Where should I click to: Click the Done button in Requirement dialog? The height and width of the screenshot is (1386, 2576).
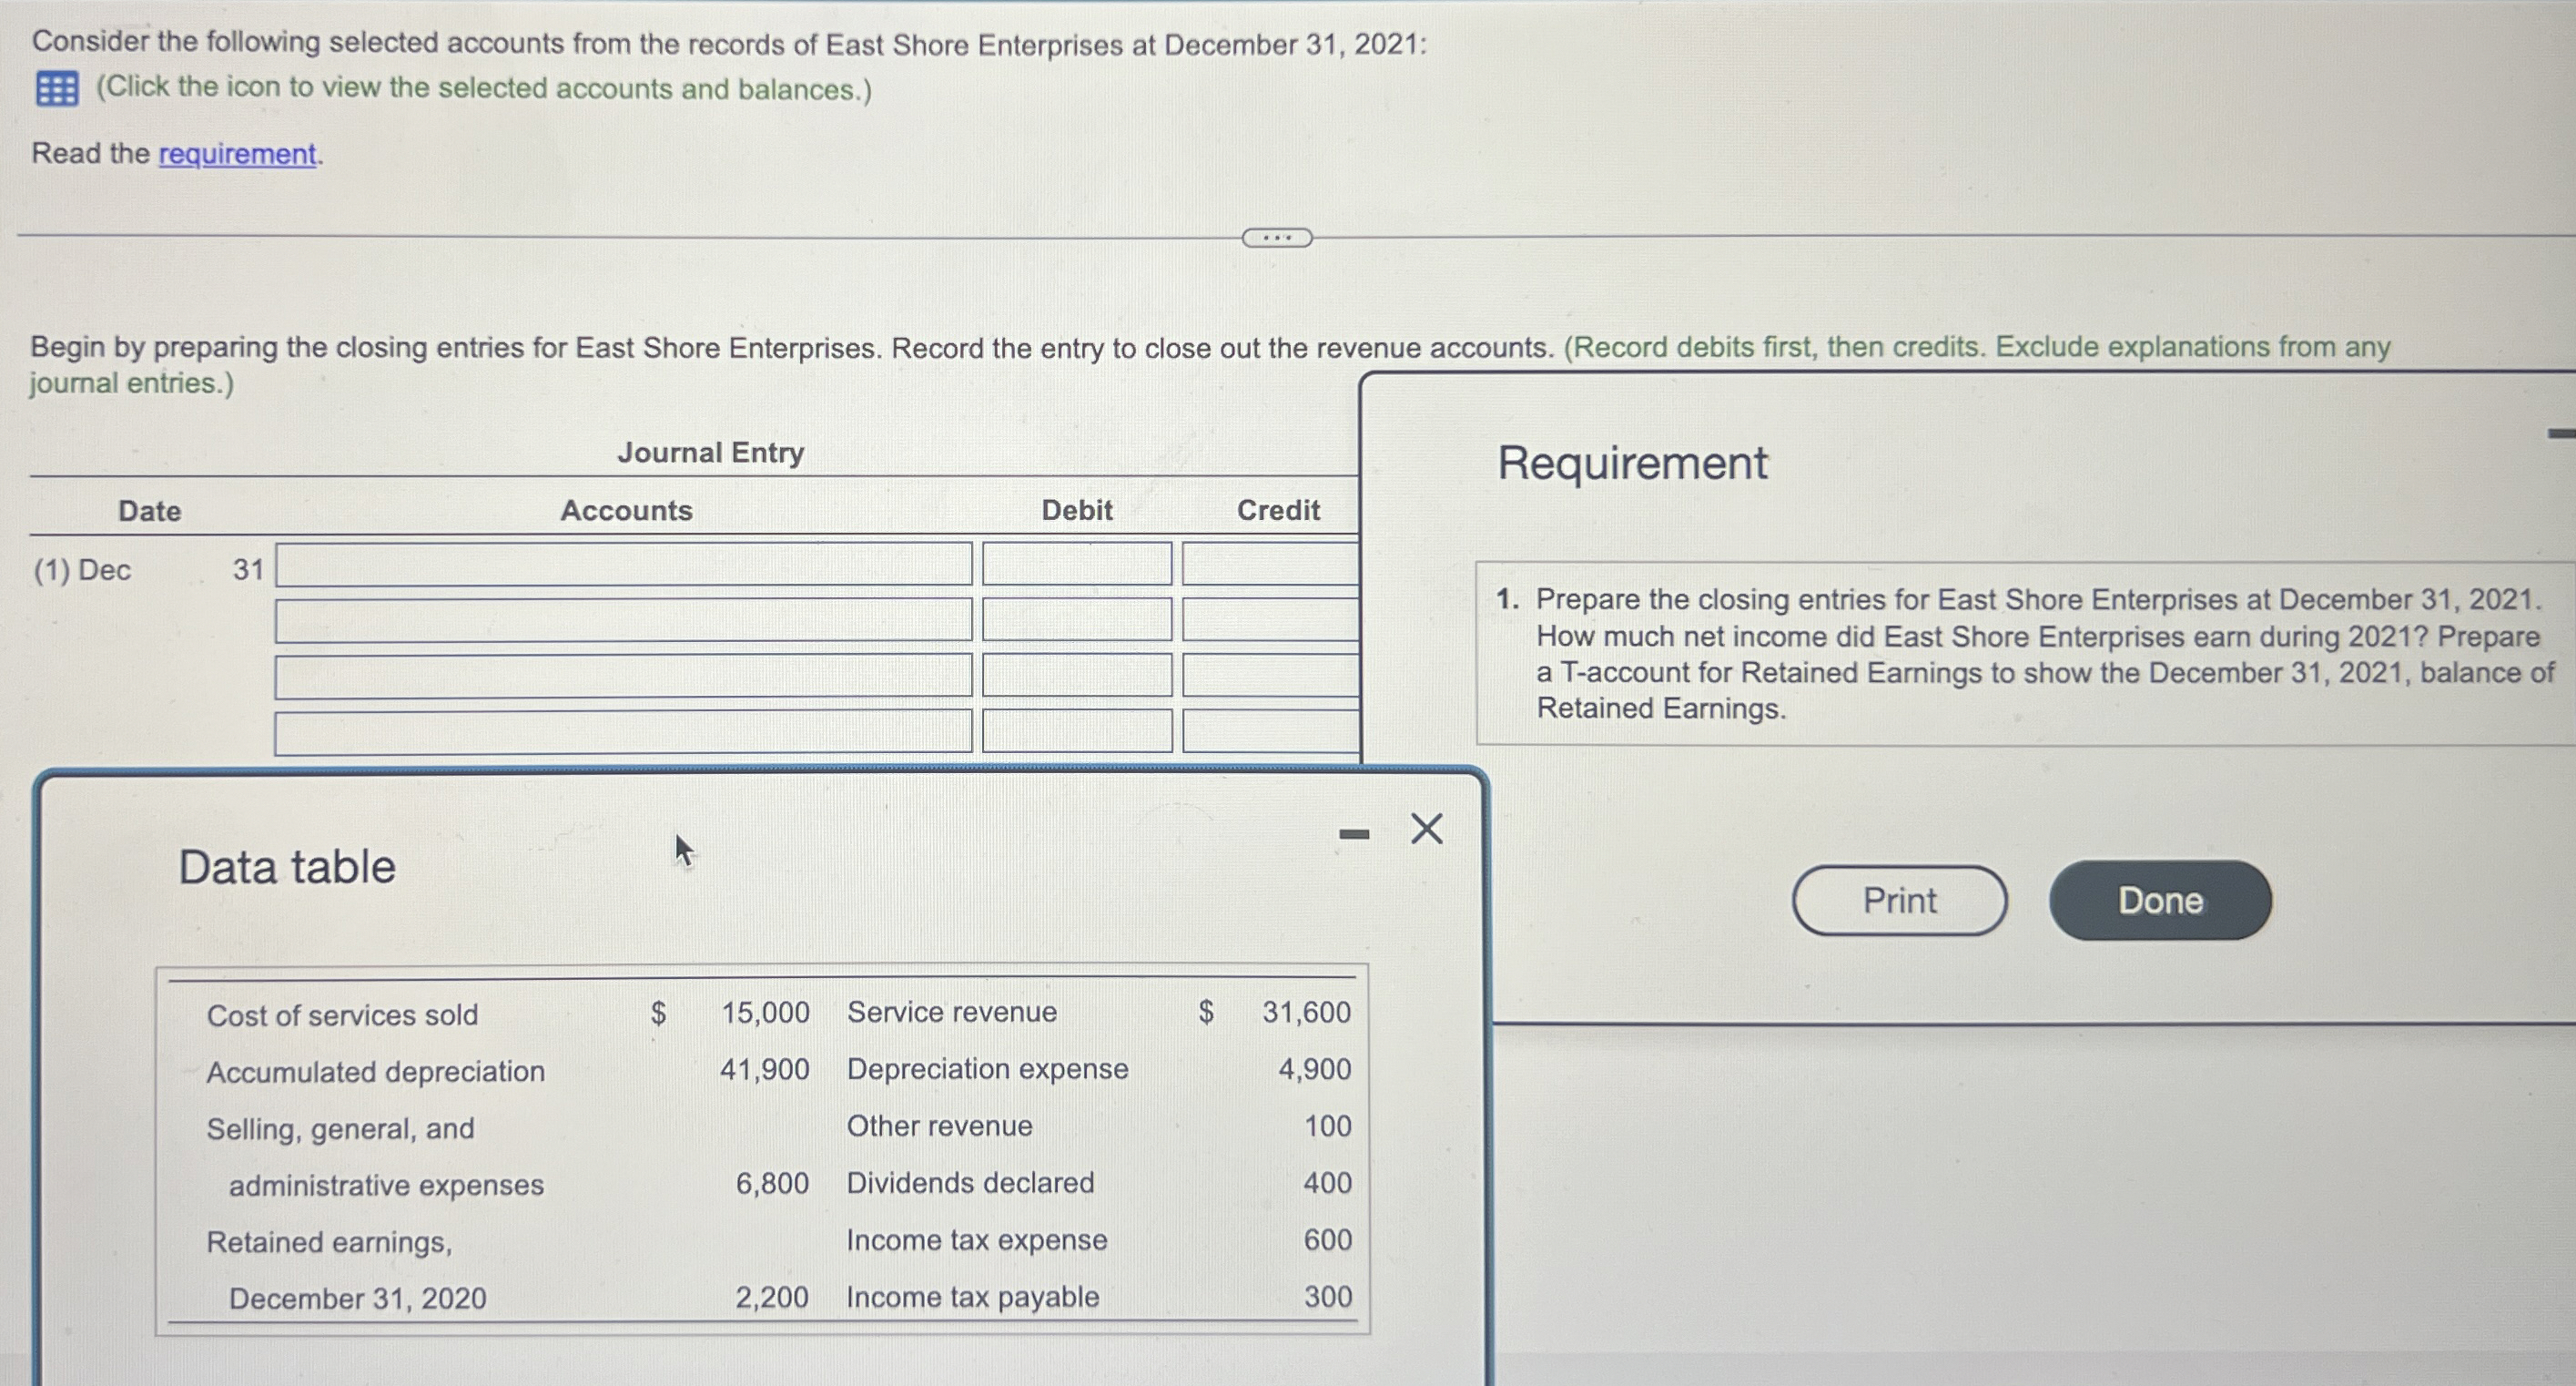[2160, 901]
